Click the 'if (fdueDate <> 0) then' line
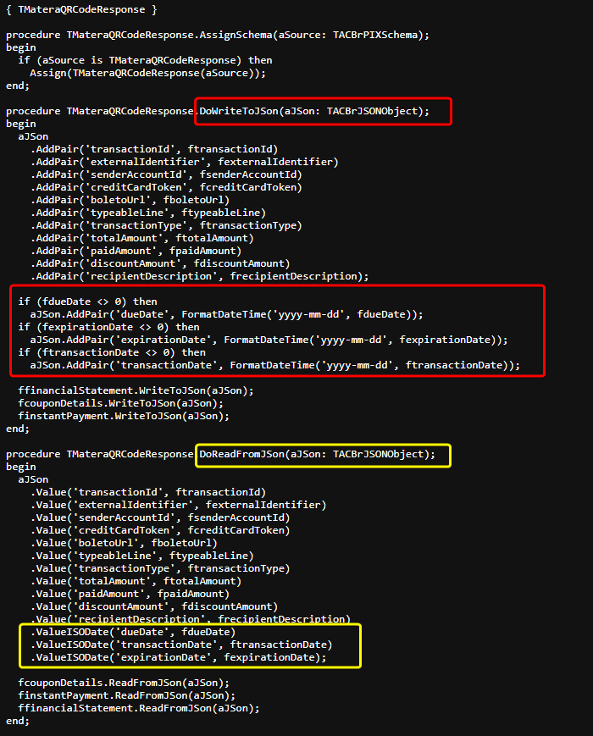 point(88,302)
